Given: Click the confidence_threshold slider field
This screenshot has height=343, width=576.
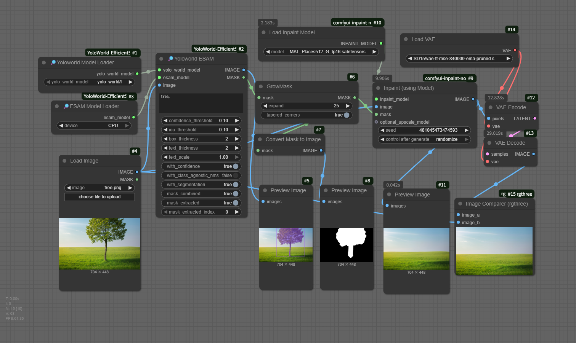Looking at the screenshot, I should 201,121.
